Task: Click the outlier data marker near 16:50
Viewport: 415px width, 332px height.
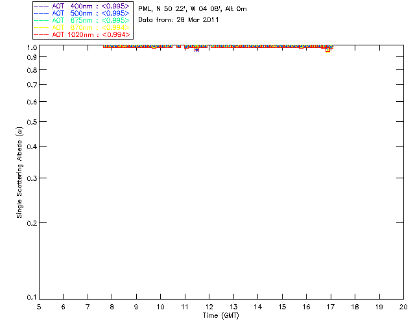Action: pyautogui.click(x=327, y=50)
